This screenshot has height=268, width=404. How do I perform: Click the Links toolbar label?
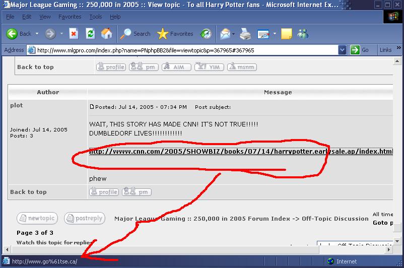386,50
